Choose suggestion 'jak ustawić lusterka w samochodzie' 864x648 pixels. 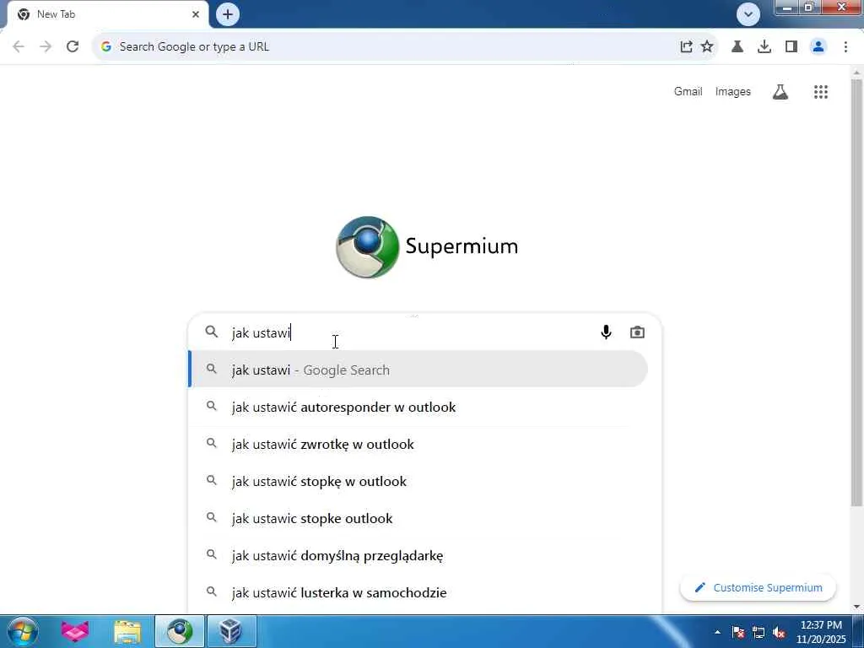click(x=418, y=593)
